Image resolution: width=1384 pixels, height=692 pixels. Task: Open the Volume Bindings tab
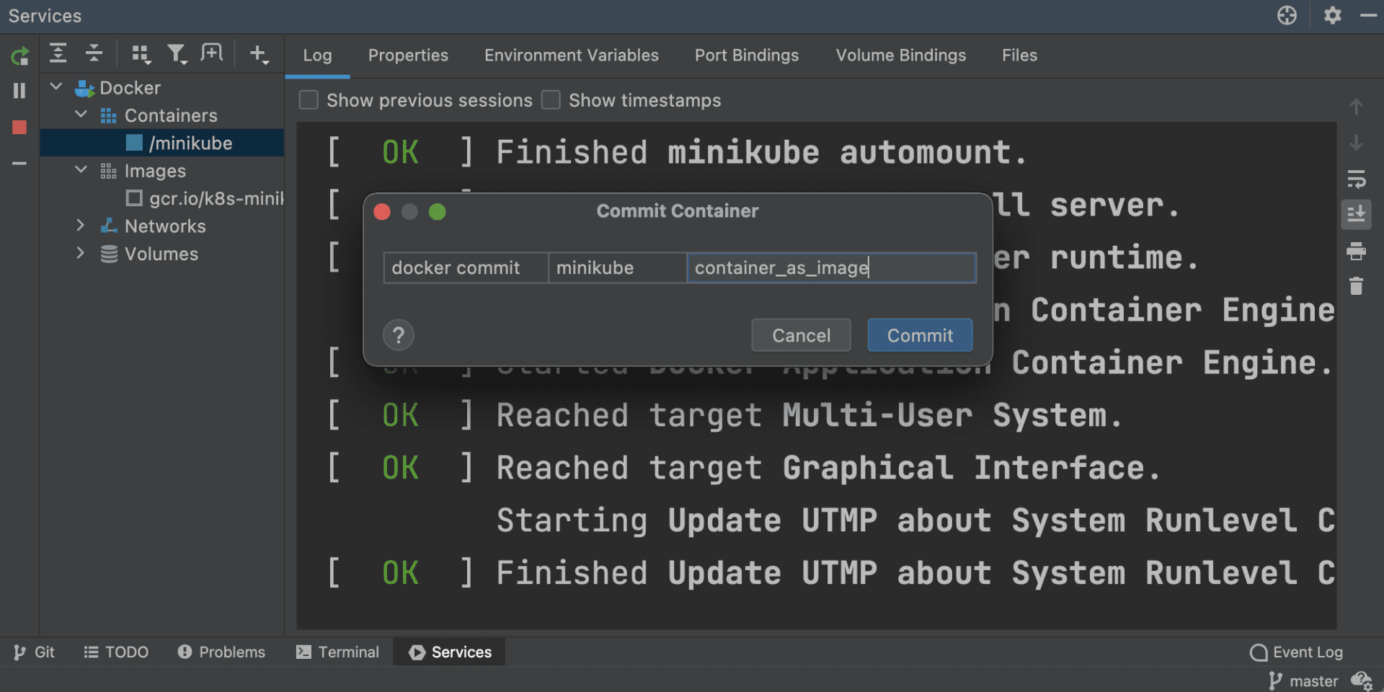tap(900, 56)
